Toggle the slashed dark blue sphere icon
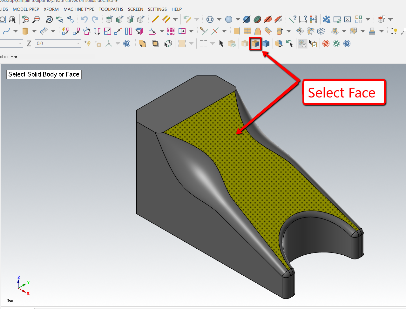406x309 pixels. pyautogui.click(x=247, y=19)
